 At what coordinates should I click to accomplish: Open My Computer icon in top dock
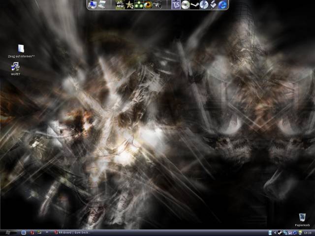tap(92, 4)
